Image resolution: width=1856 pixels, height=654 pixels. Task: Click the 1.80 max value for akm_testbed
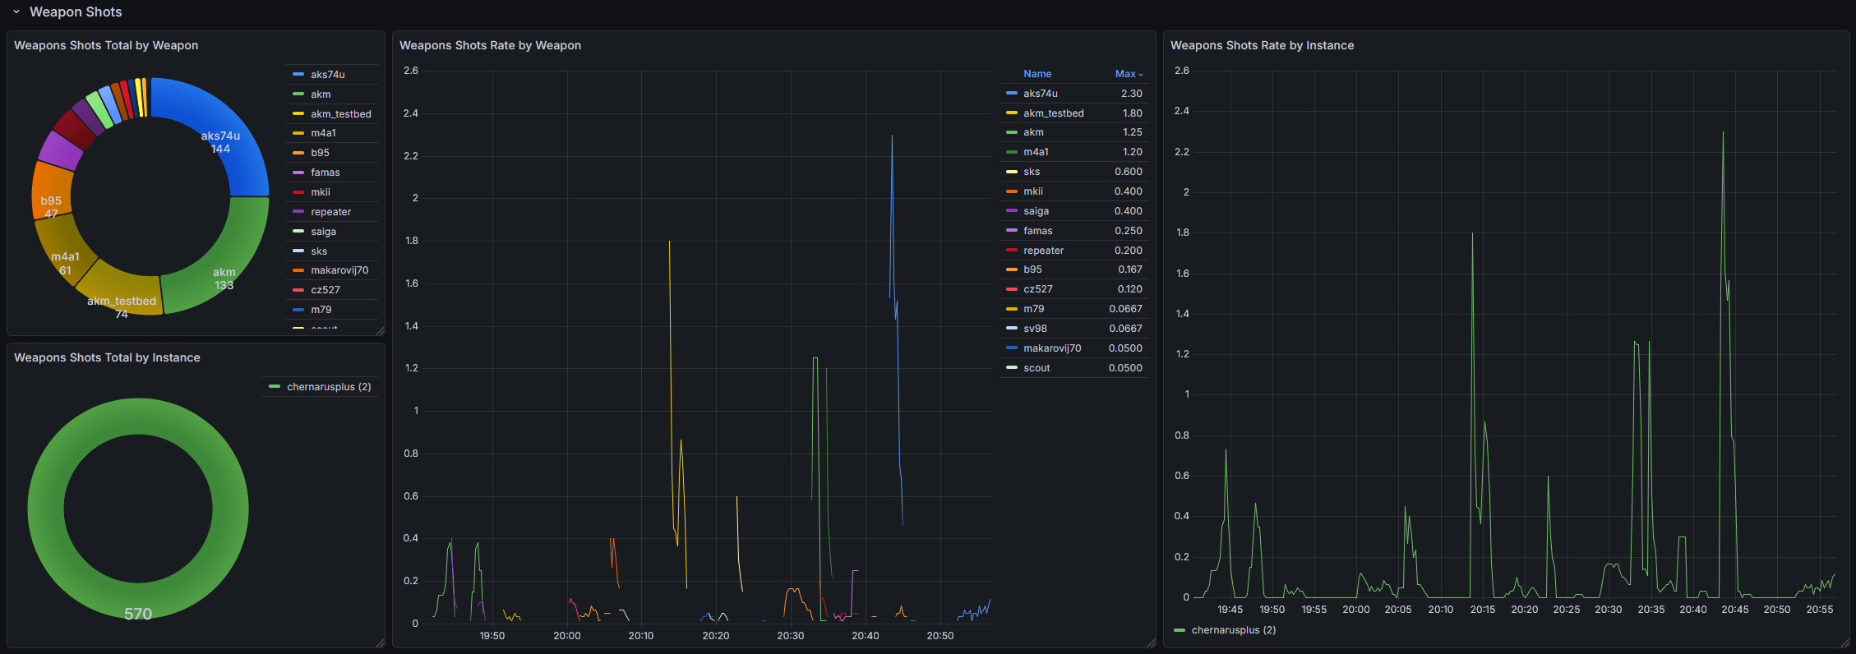[1133, 113]
